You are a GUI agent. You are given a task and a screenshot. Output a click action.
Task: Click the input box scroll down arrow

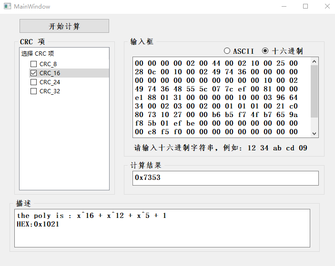[x=314, y=134]
